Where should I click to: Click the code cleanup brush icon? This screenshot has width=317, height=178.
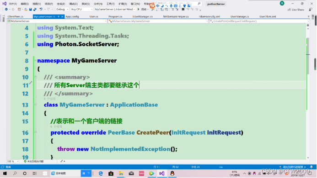coord(62,161)
